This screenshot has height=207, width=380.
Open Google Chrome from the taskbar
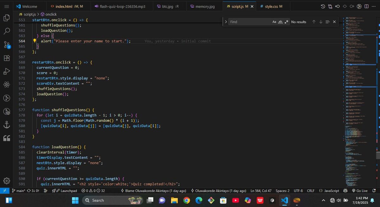pyautogui.click(x=187, y=200)
